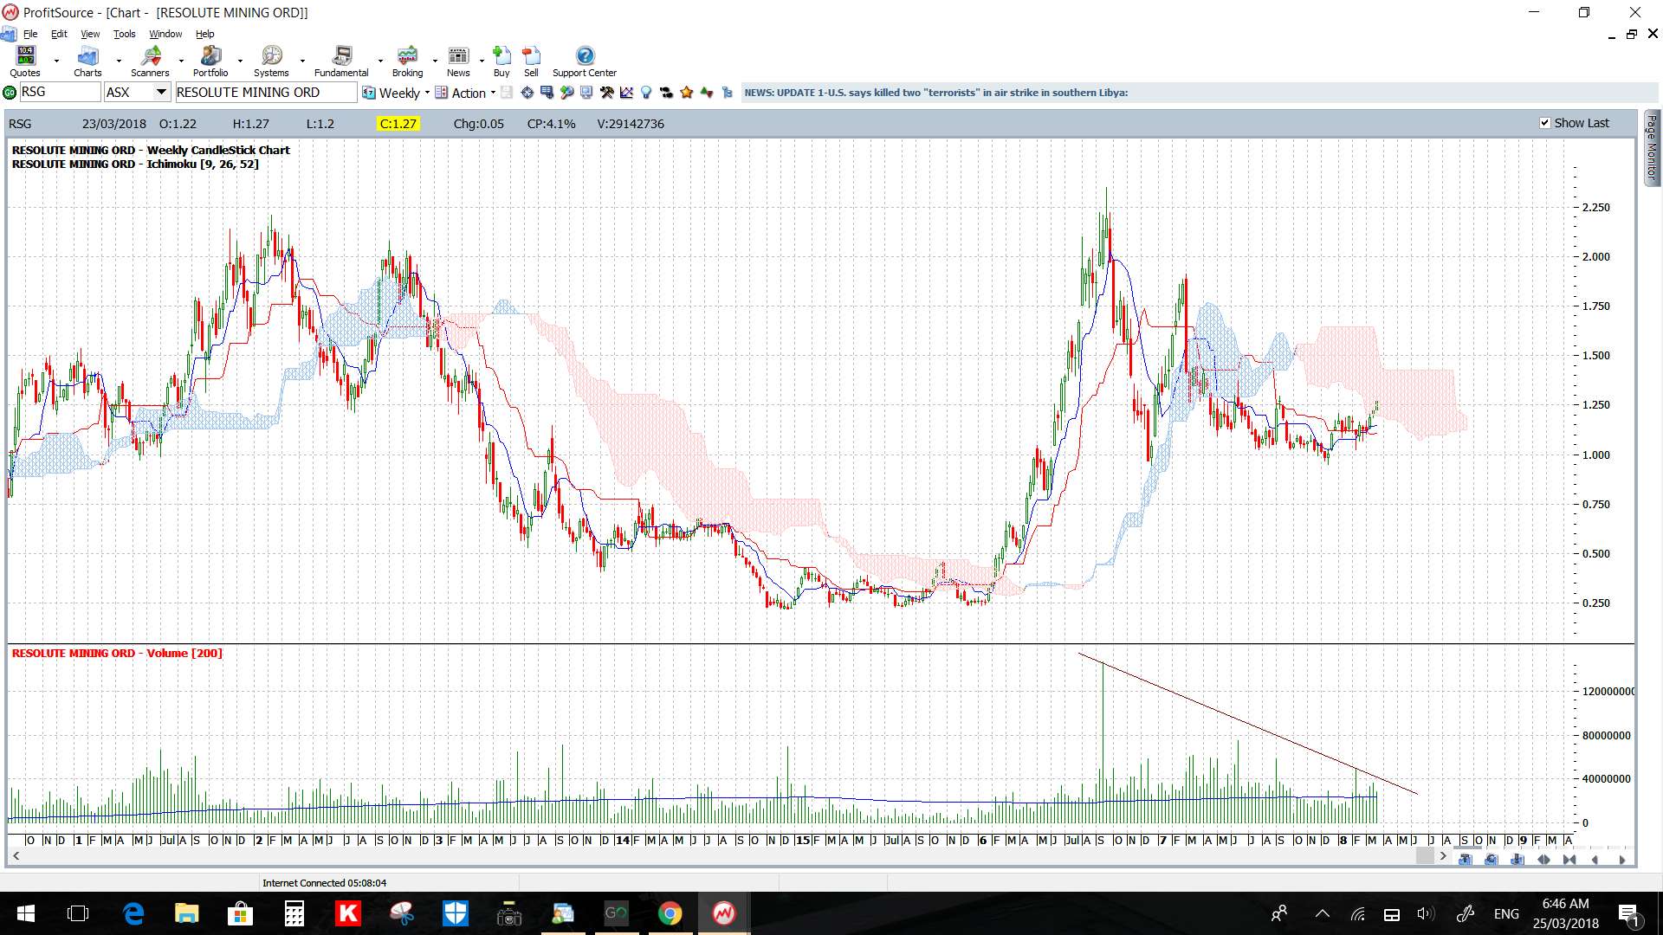
Task: Open the Scanners toolbar icon
Action: (x=150, y=61)
